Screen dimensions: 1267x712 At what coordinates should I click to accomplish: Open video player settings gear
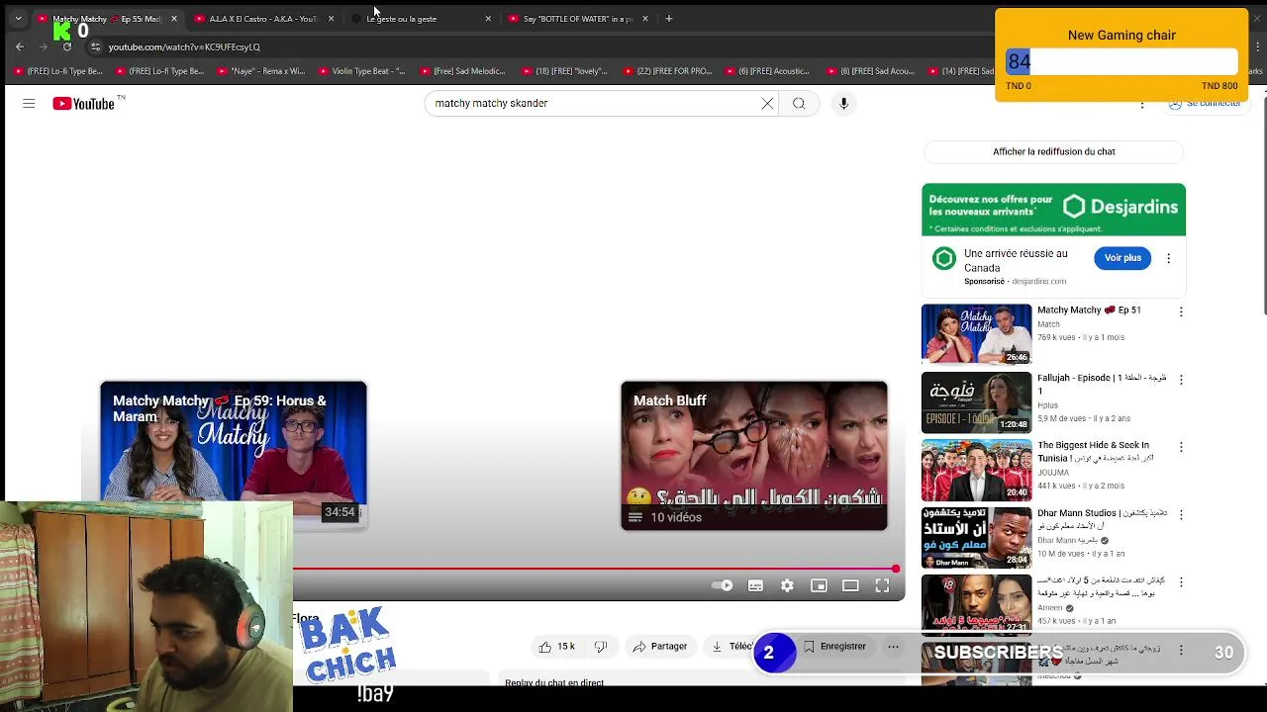pyautogui.click(x=787, y=585)
